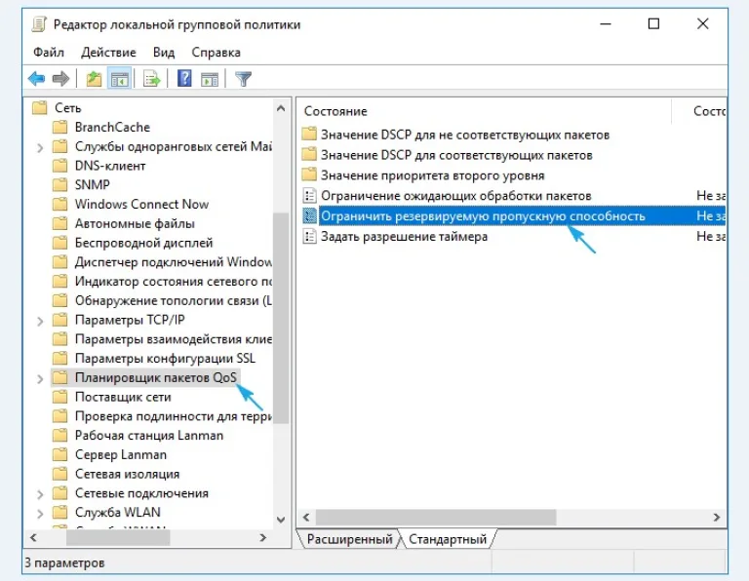Click the tree pane vertical scrollbar thumb
The height and width of the screenshot is (581, 749).
[x=281, y=318]
